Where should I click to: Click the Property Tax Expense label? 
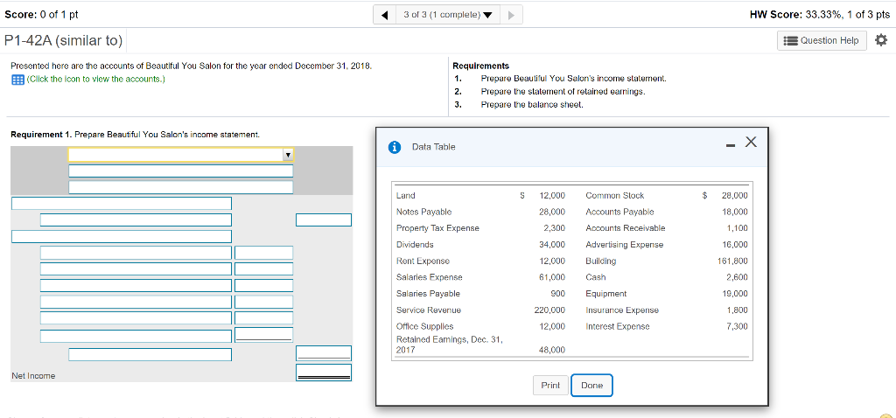point(437,228)
